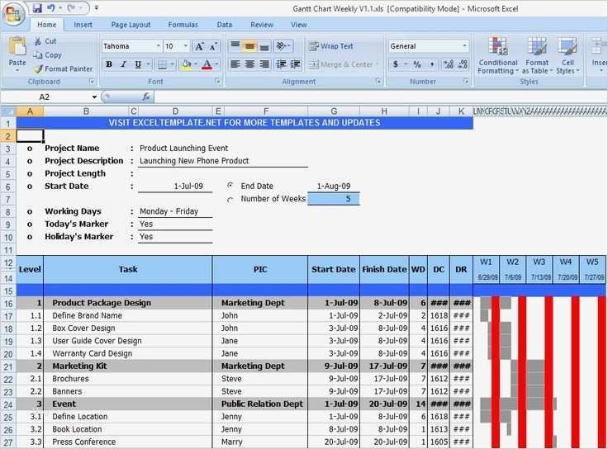
Task: Click the ExcelTemplate.net banner
Action: [245, 123]
